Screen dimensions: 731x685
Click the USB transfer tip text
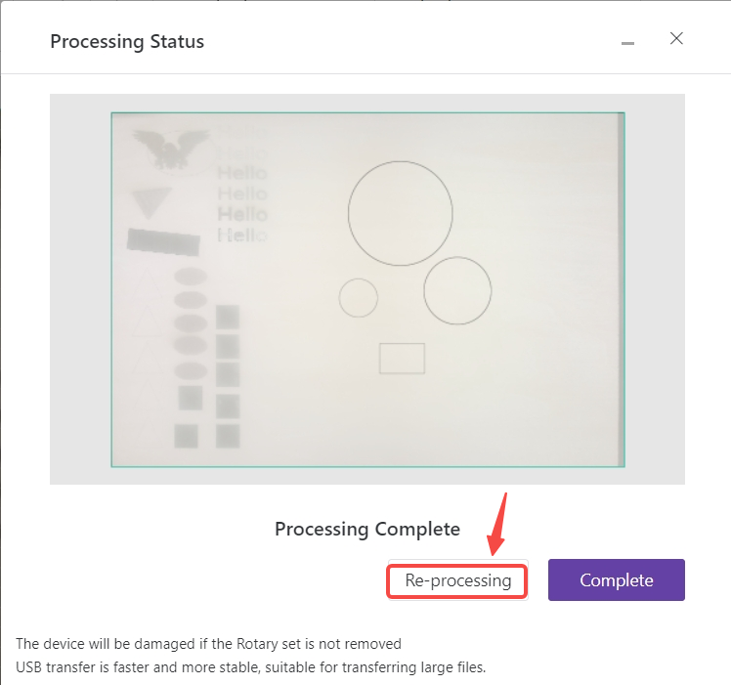(x=251, y=667)
